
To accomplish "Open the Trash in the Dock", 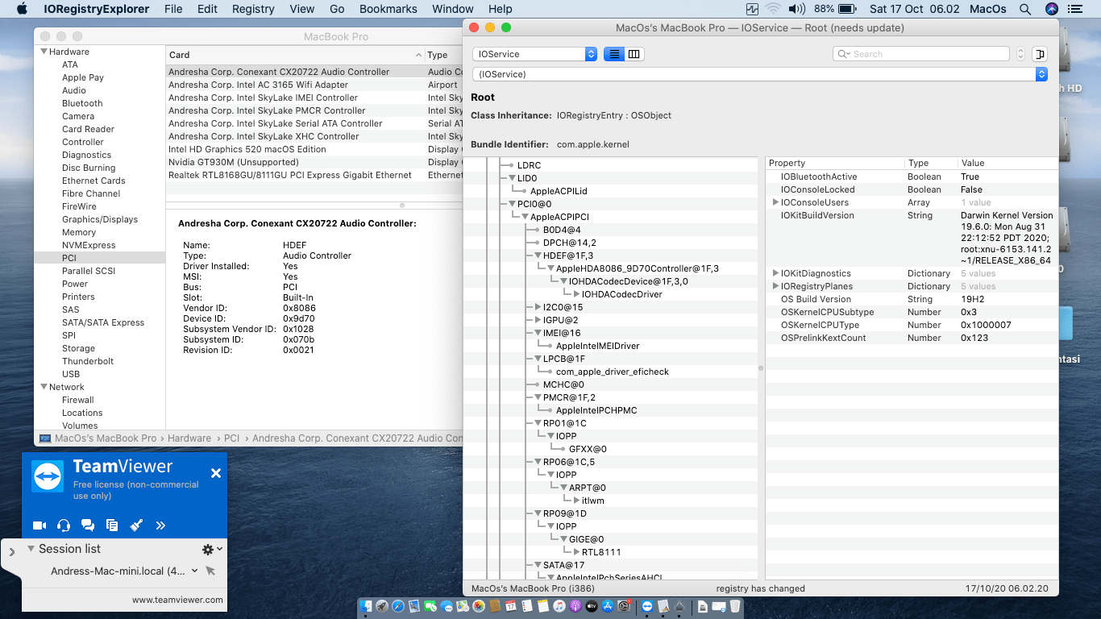I will (734, 606).
